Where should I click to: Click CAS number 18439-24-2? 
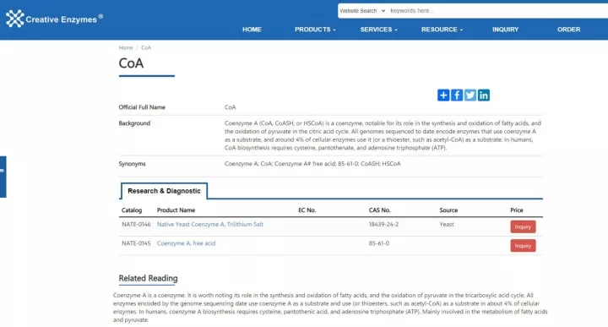pos(383,224)
